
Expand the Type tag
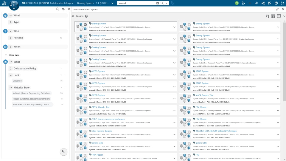(x=11, y=22)
